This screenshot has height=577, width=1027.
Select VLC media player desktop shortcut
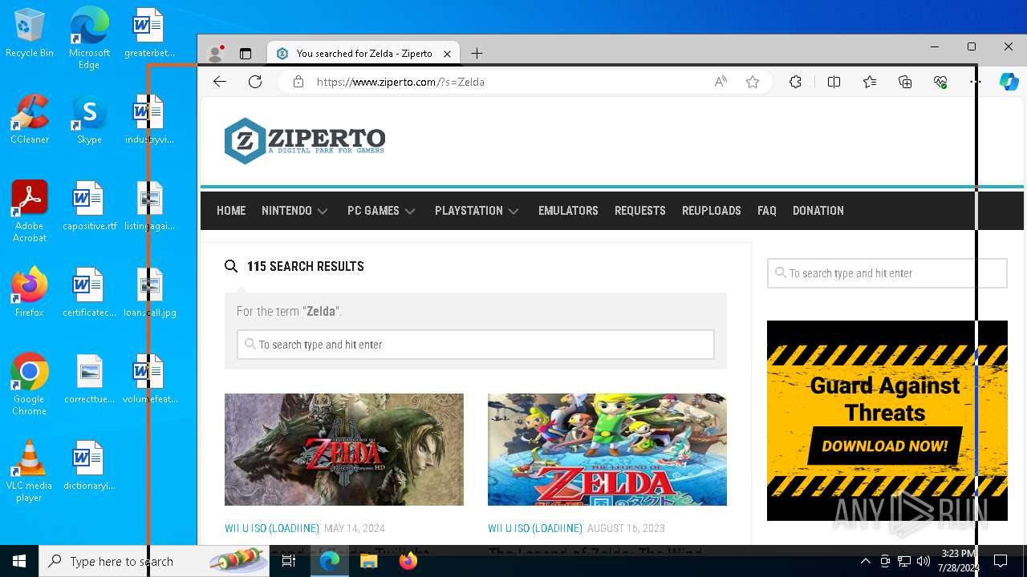[30, 471]
